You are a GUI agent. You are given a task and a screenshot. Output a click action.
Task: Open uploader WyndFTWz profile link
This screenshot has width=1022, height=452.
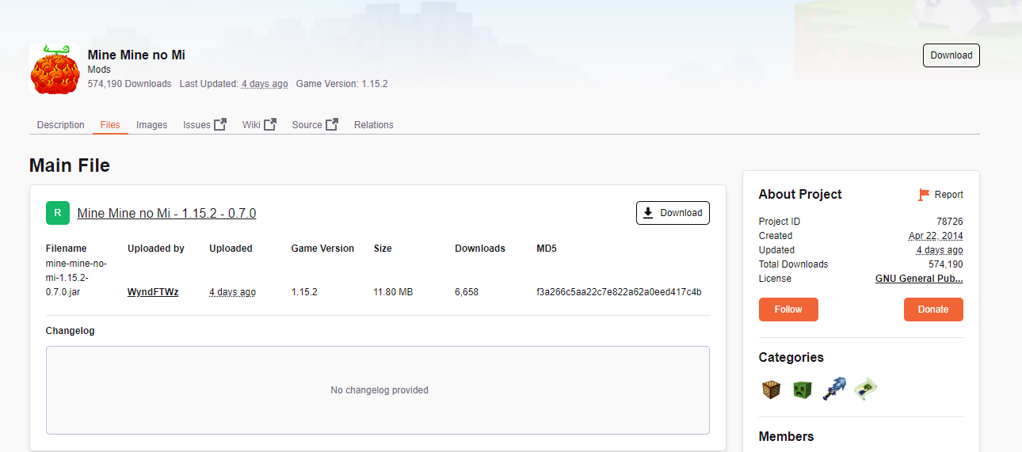click(x=153, y=292)
